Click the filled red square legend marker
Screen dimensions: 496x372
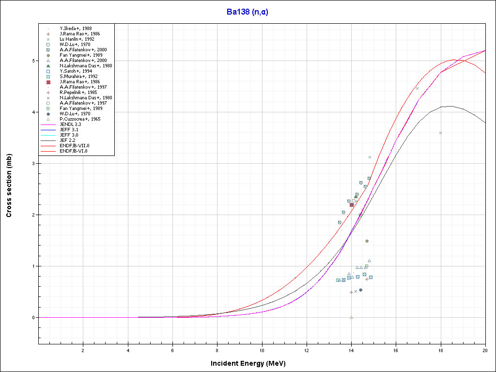point(48,82)
